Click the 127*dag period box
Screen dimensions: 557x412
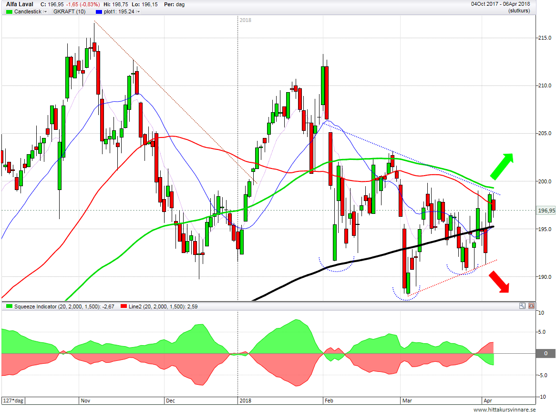tap(13, 401)
